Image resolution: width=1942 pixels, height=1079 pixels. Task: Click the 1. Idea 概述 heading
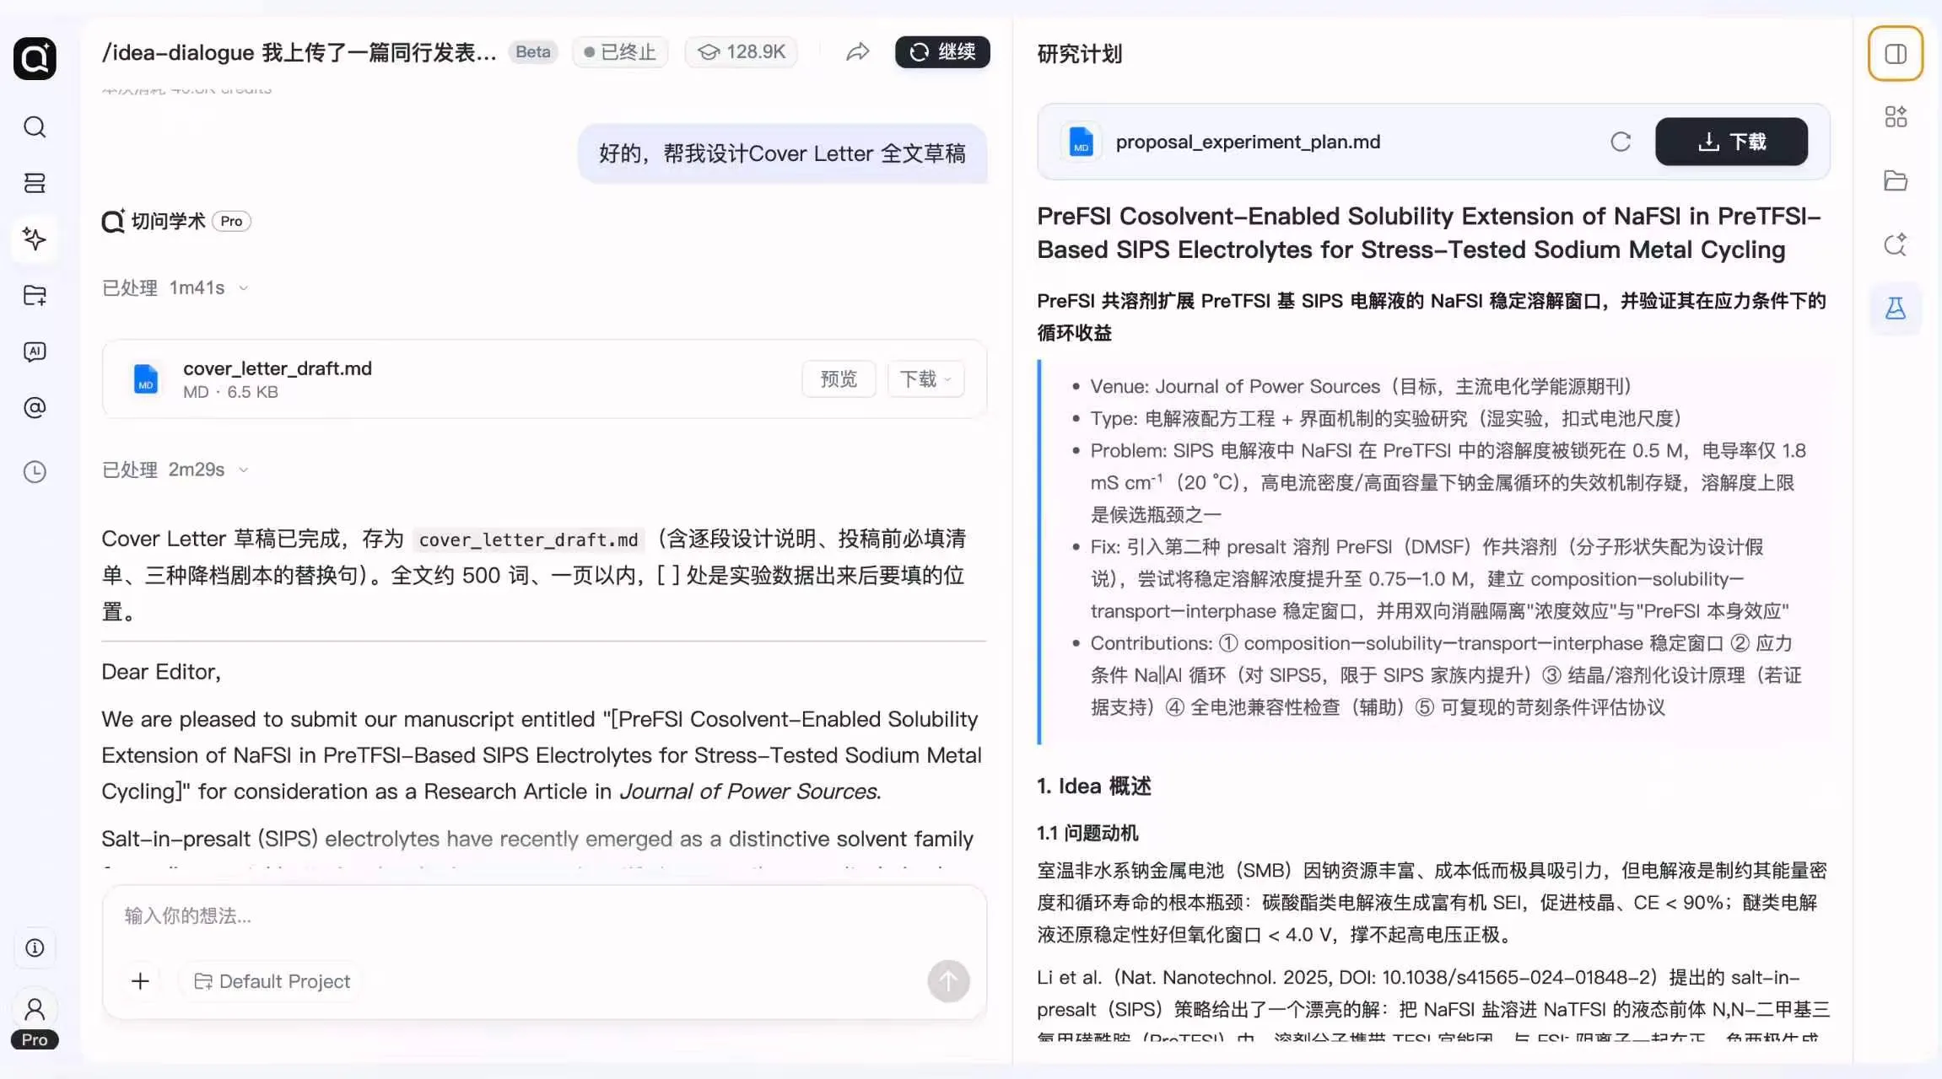pyautogui.click(x=1093, y=786)
